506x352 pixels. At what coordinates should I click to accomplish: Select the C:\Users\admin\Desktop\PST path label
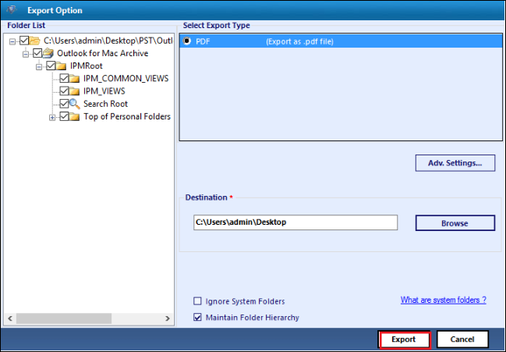pos(108,41)
